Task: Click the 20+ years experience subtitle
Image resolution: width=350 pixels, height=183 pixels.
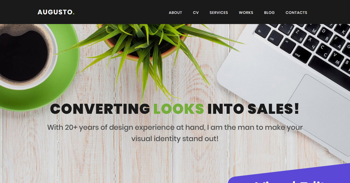Action: pos(175,128)
